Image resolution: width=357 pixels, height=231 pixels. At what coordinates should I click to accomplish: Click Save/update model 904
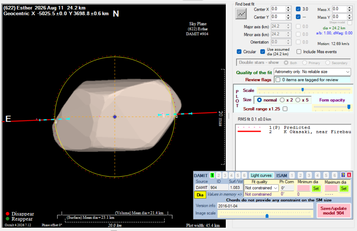pyautogui.click(x=334, y=211)
